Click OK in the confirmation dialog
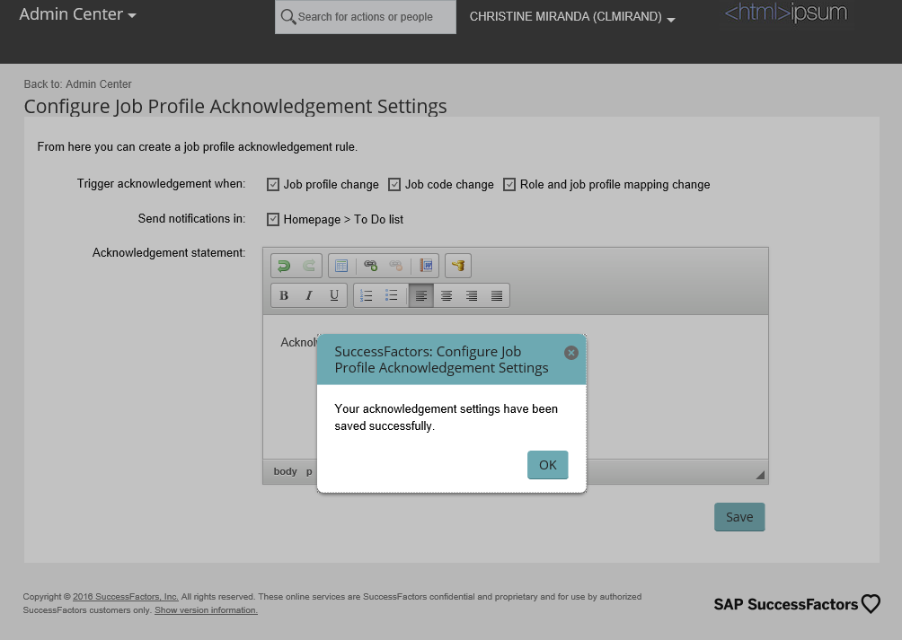This screenshot has width=902, height=640. [x=548, y=465]
